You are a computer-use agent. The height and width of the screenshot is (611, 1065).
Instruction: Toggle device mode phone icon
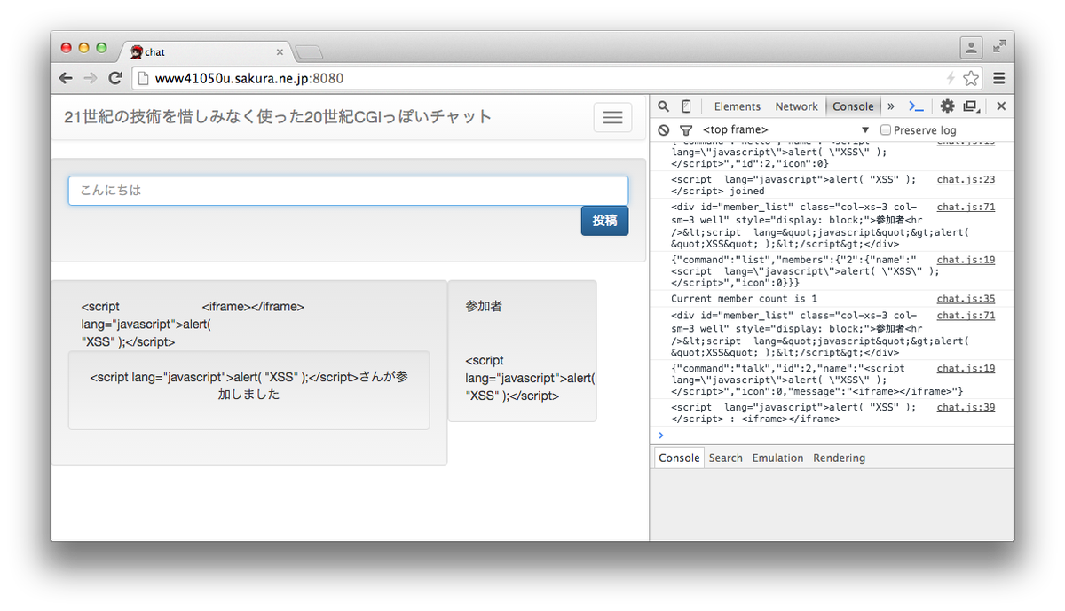[x=686, y=106]
